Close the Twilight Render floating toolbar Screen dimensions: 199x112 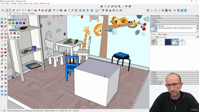tap(19, 30)
